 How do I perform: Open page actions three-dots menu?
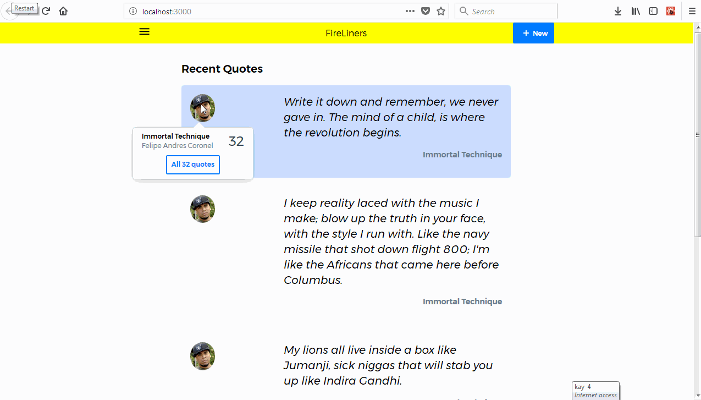[x=410, y=11]
